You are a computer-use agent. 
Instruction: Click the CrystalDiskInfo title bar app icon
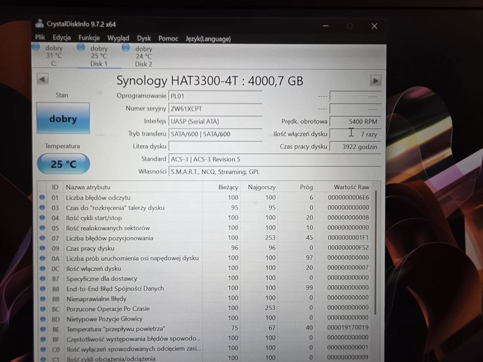[x=39, y=23]
